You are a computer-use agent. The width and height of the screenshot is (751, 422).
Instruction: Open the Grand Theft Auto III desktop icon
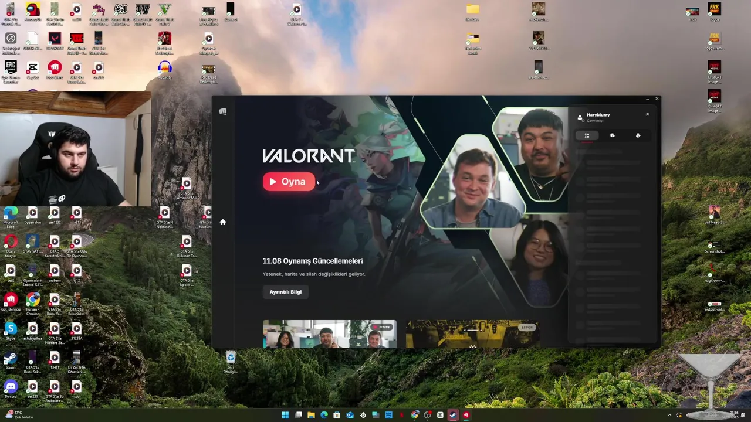[x=76, y=43]
